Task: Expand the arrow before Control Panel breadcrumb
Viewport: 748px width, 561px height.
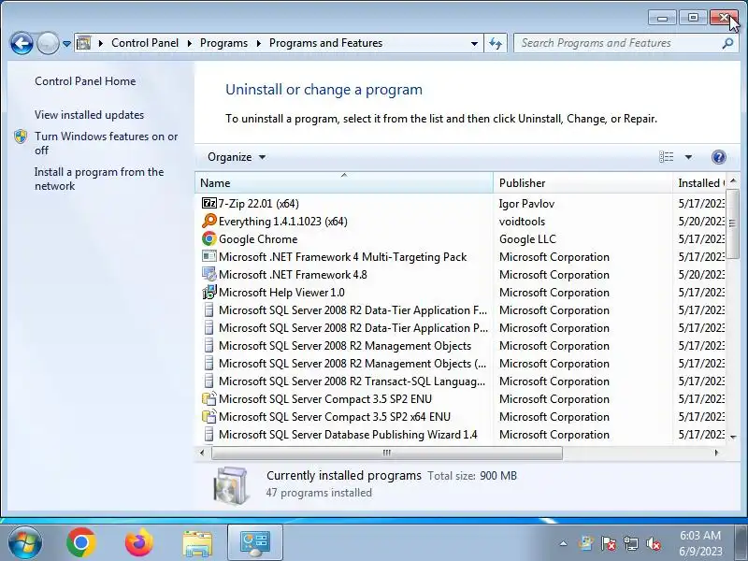Action: click(x=101, y=43)
